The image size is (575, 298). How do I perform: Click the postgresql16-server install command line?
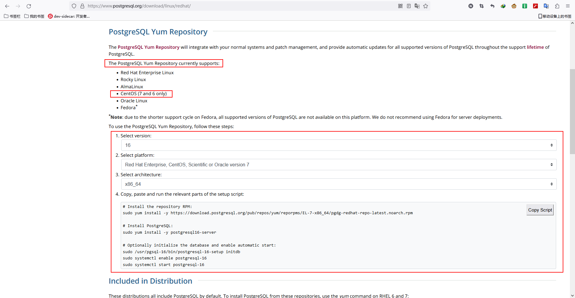[170, 232]
